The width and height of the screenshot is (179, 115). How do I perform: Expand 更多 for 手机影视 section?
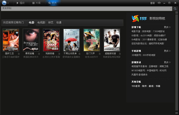[167, 51]
